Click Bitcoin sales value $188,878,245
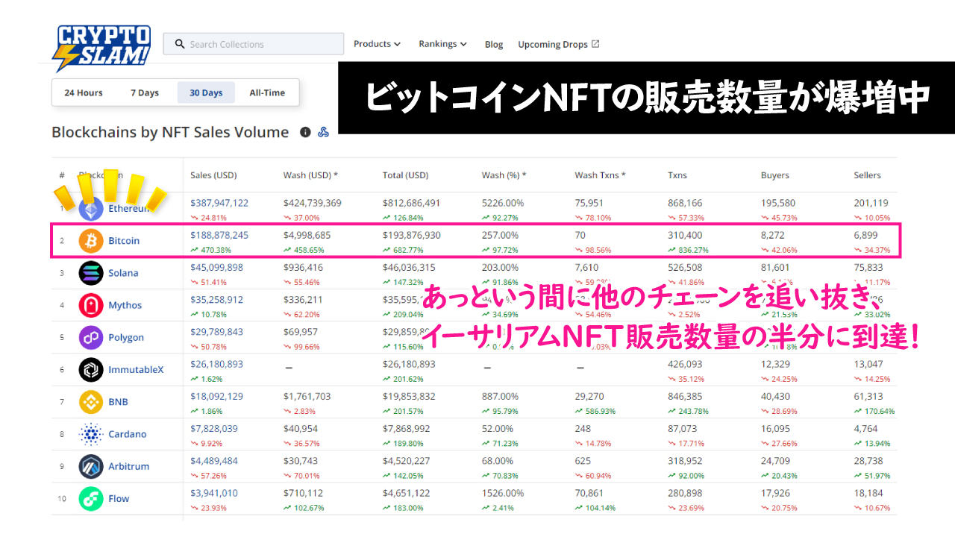 click(x=219, y=235)
